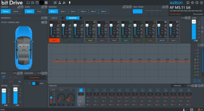Click the mute speaker icon on channel 4
This screenshot has height=111, width=204.
93,36
